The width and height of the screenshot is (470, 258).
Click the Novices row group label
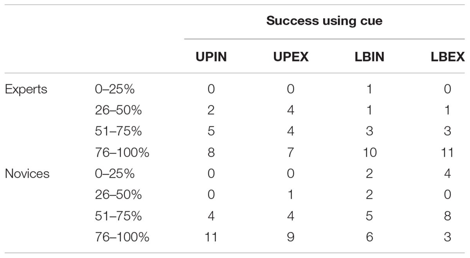pos(27,173)
